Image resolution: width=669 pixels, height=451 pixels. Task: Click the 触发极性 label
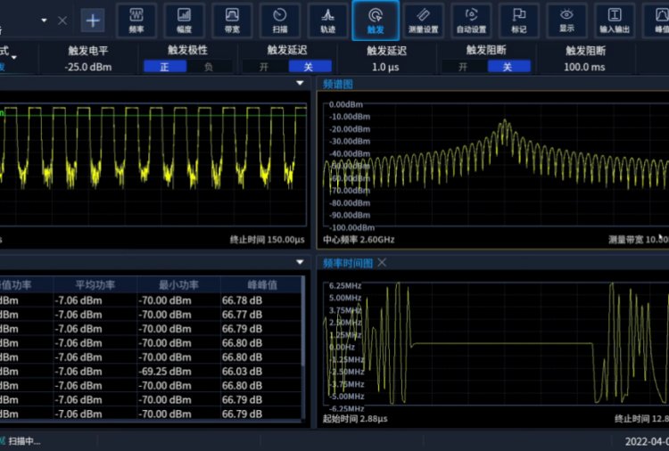187,50
